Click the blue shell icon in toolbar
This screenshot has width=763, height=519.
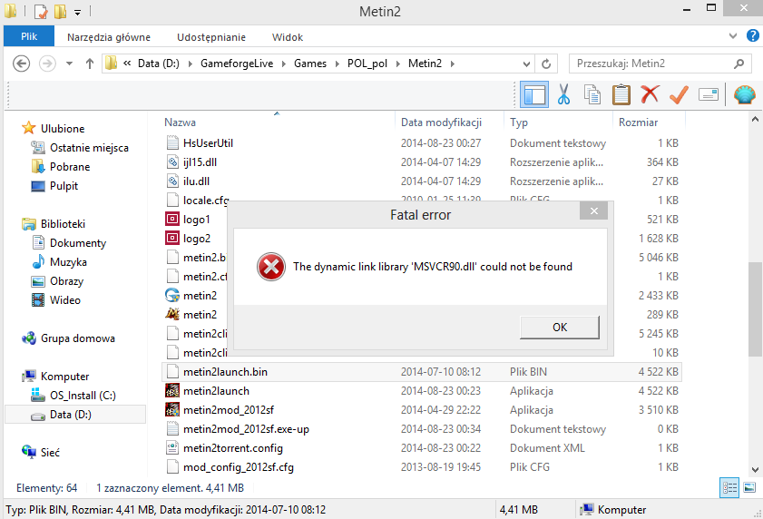click(x=745, y=94)
